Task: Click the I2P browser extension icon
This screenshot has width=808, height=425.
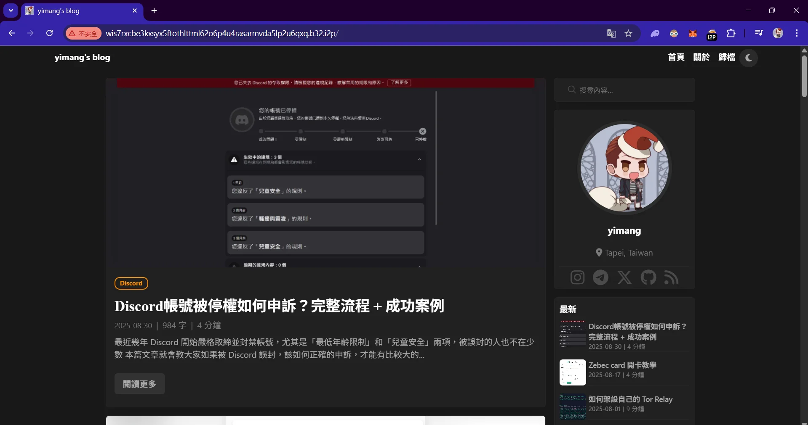Action: tap(712, 34)
